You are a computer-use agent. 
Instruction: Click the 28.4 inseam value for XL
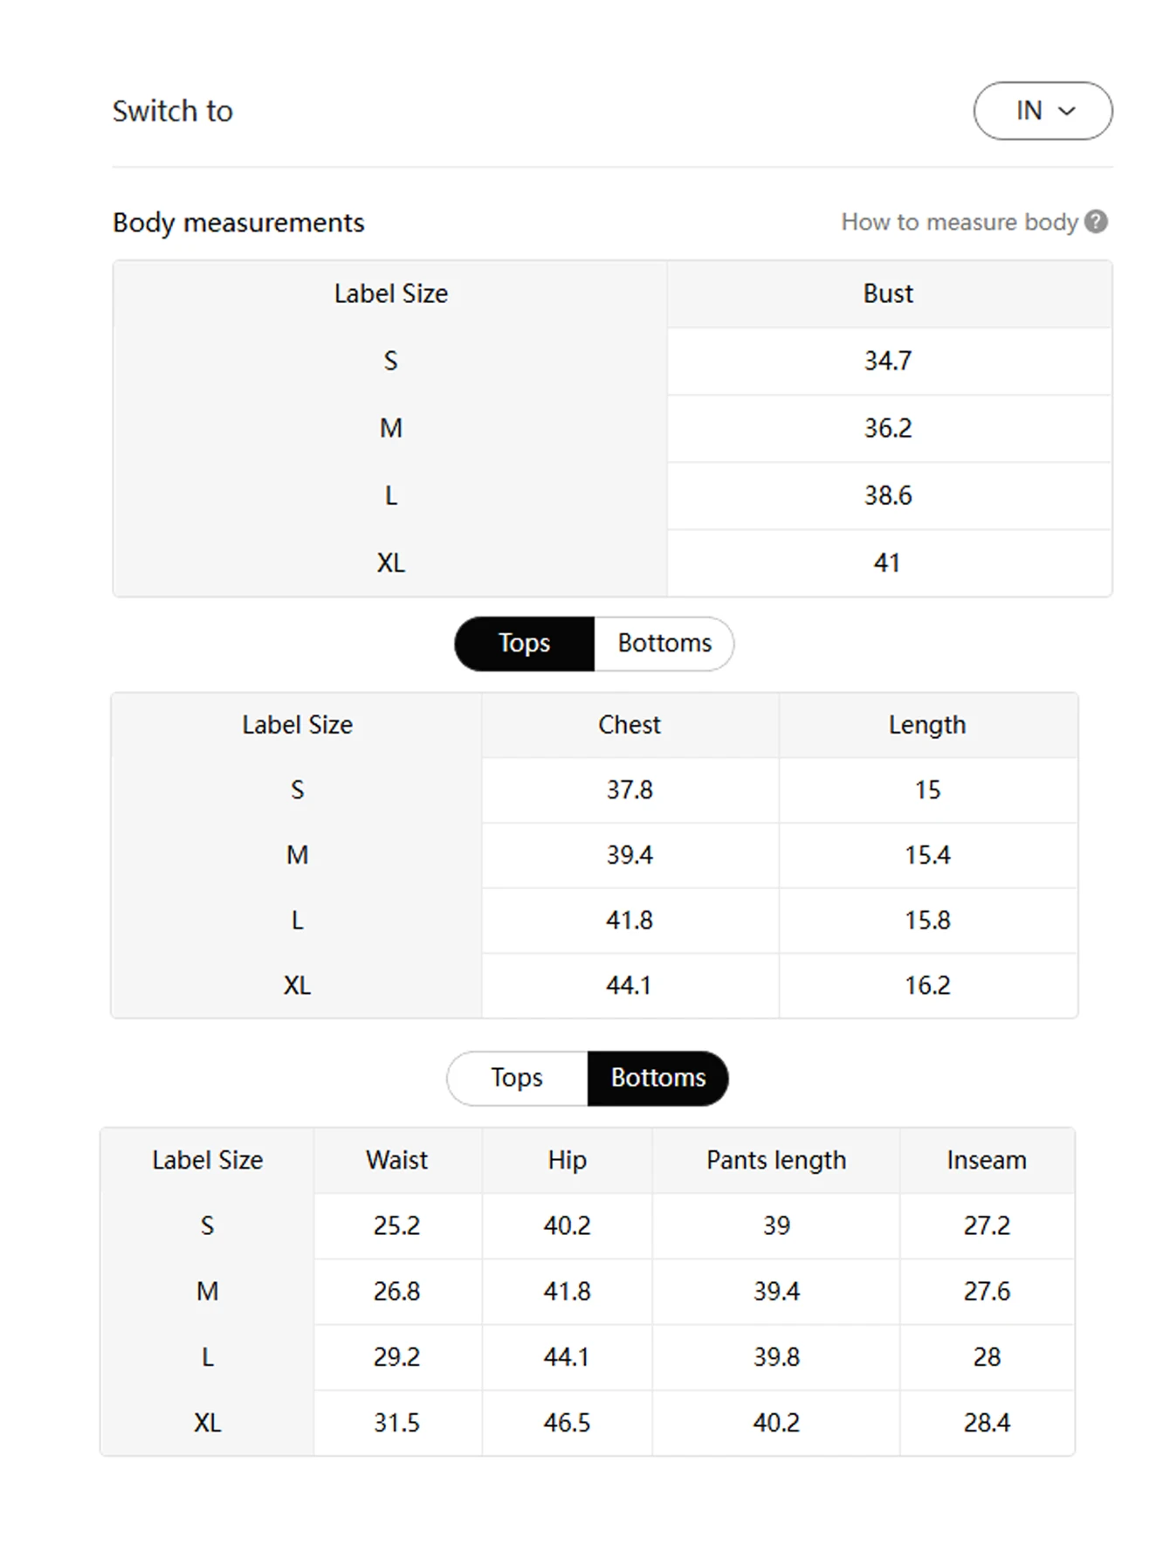click(987, 1423)
